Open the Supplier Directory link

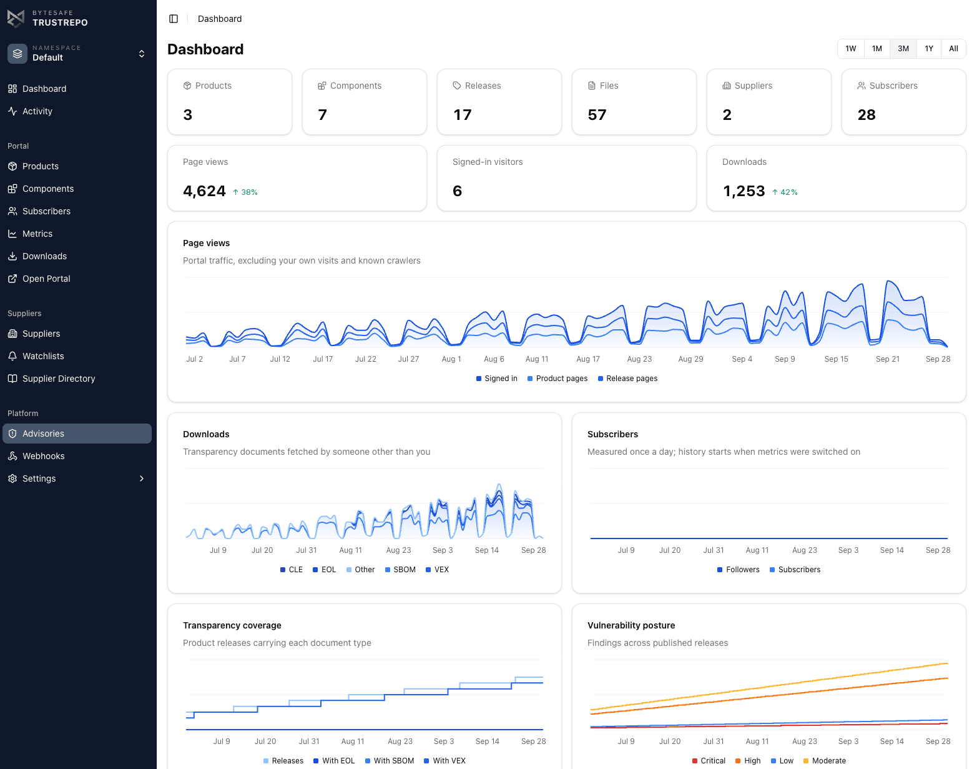77,379
